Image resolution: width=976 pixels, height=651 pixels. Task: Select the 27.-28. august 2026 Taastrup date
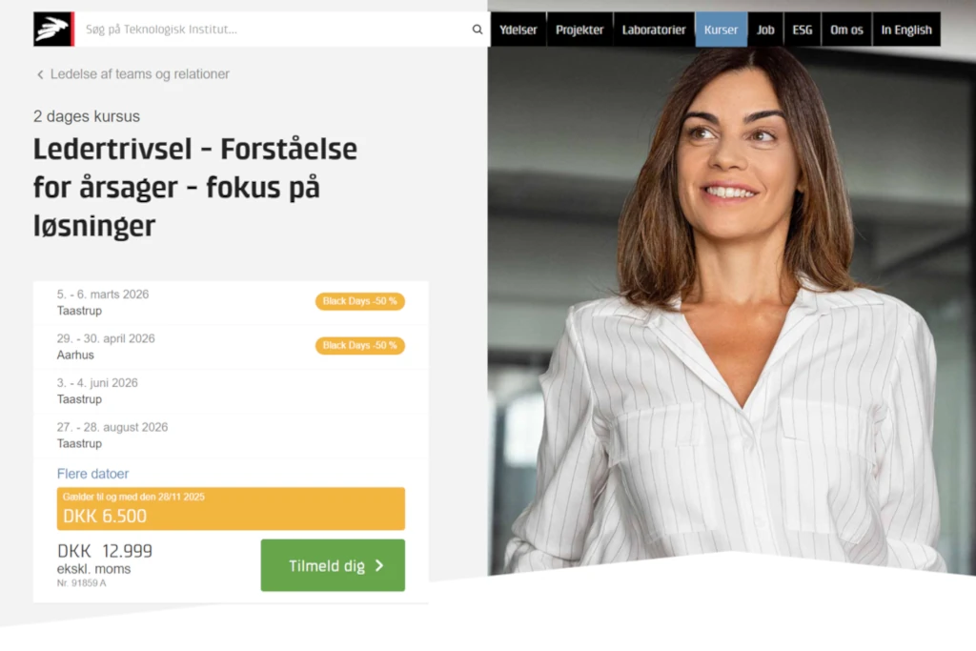point(231,435)
